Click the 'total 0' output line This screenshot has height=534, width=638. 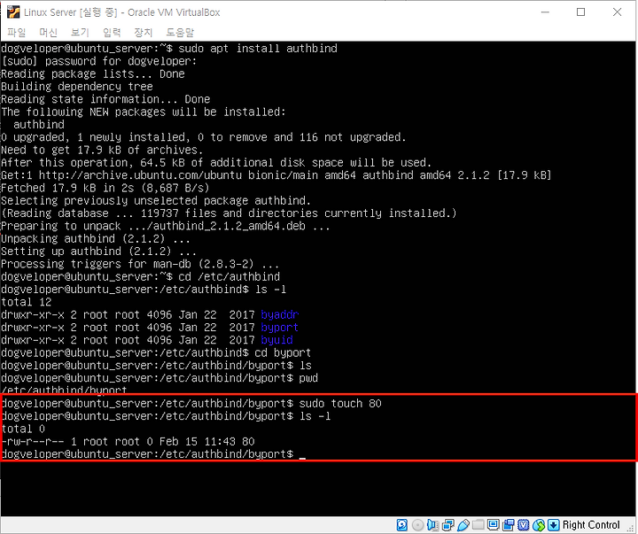23,430
